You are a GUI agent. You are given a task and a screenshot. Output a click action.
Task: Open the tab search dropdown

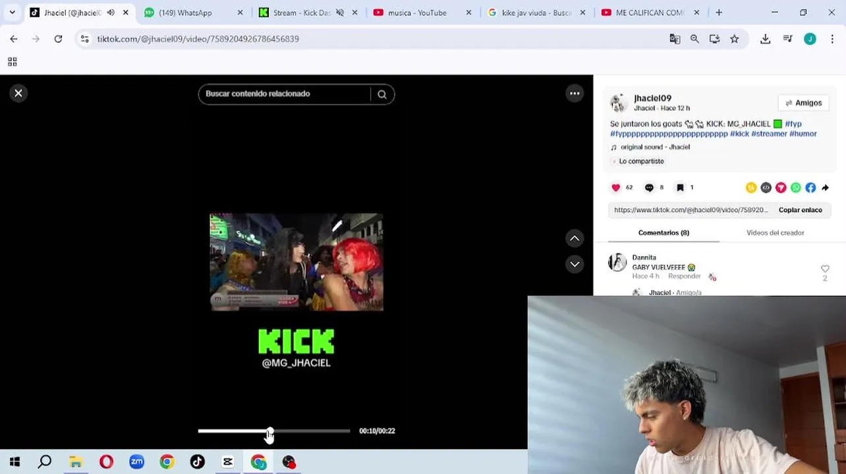click(12, 13)
